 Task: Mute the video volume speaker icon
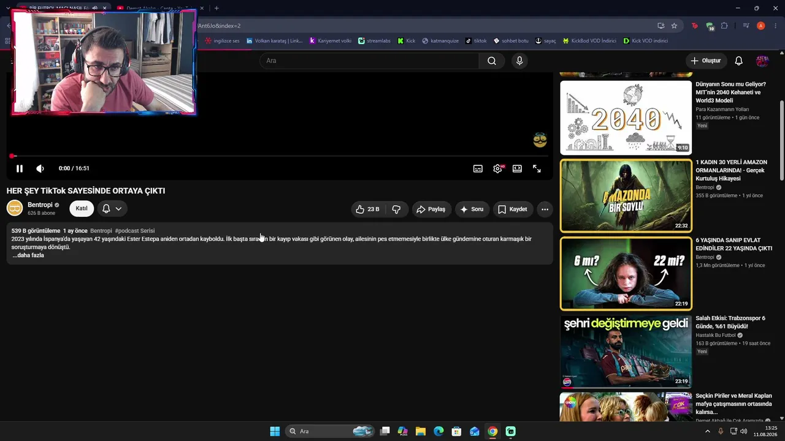(40, 168)
